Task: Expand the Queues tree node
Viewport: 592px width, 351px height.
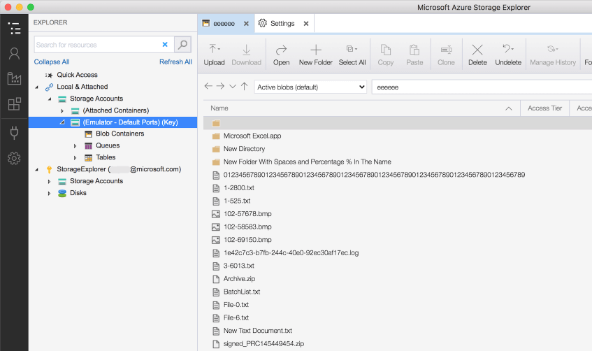Action: point(75,146)
